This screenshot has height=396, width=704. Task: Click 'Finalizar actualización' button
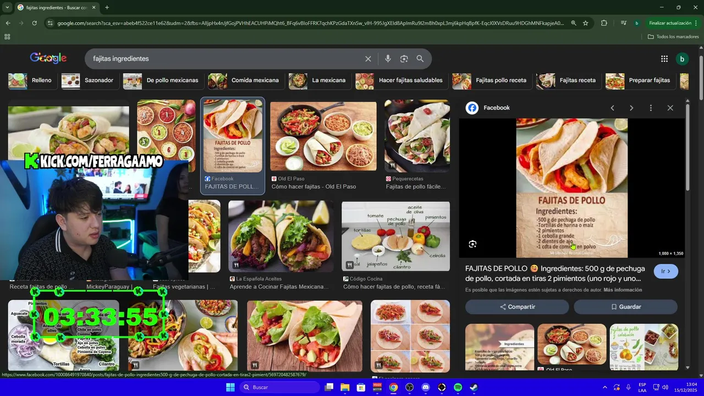point(670,23)
